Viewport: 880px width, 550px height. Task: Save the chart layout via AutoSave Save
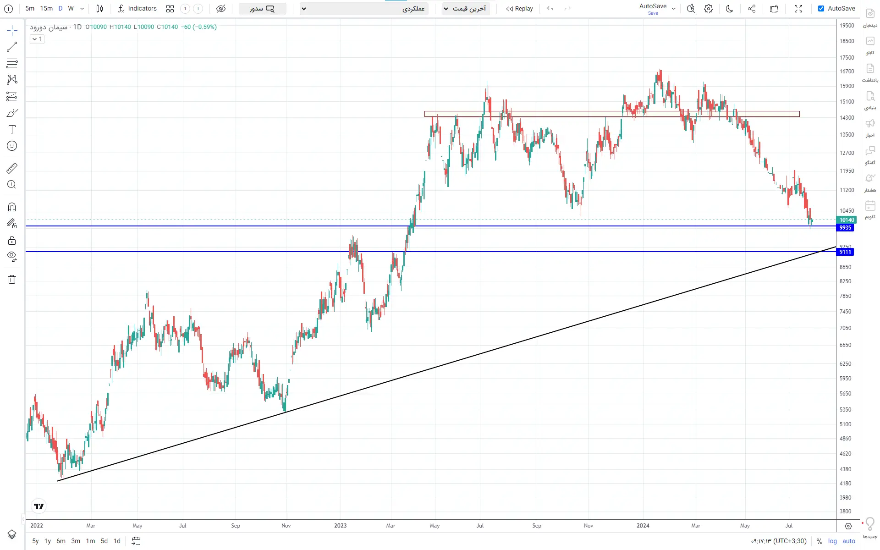(653, 9)
